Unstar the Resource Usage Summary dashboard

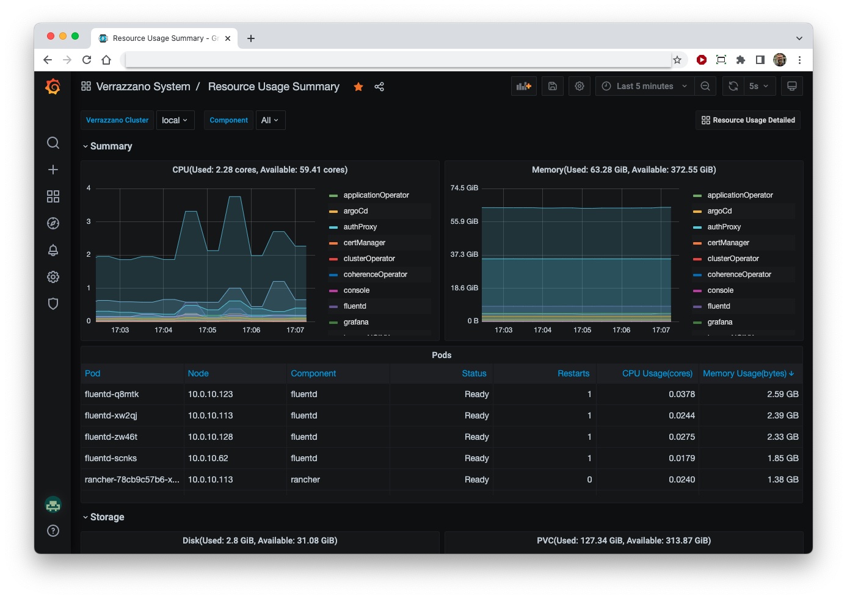click(358, 87)
